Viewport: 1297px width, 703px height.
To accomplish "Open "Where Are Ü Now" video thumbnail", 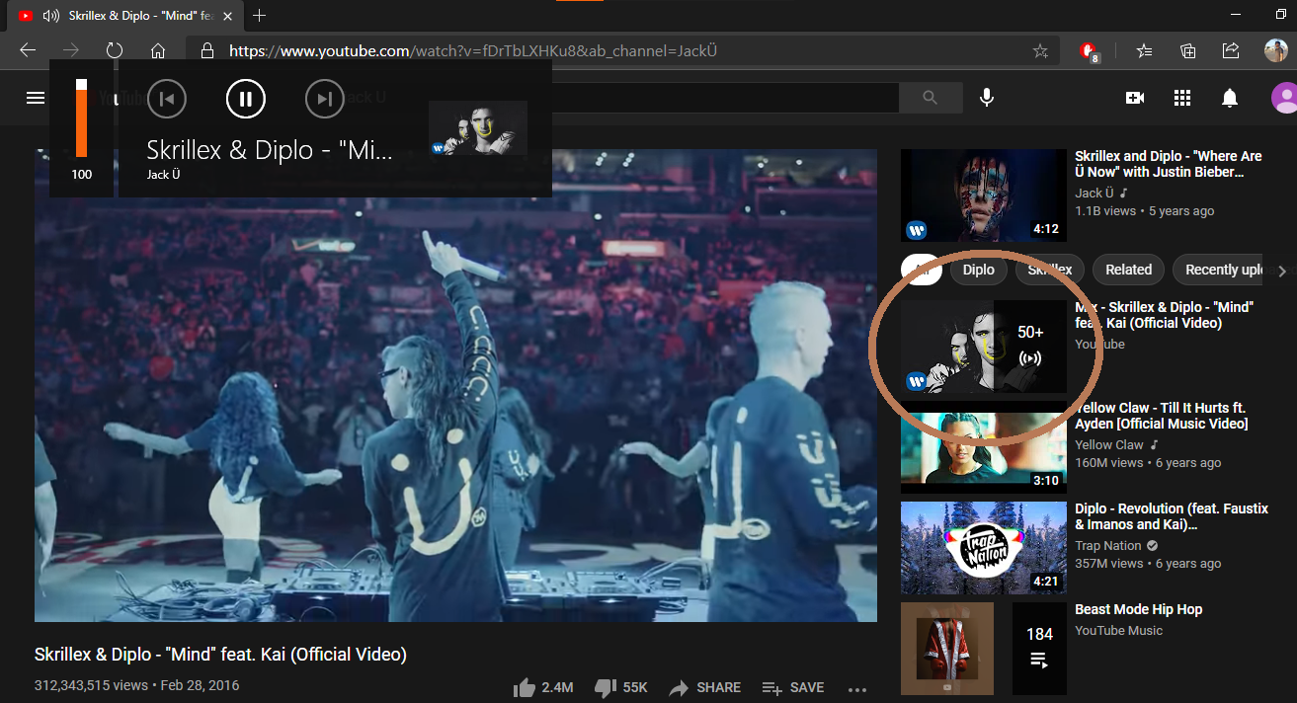I will tap(984, 195).
